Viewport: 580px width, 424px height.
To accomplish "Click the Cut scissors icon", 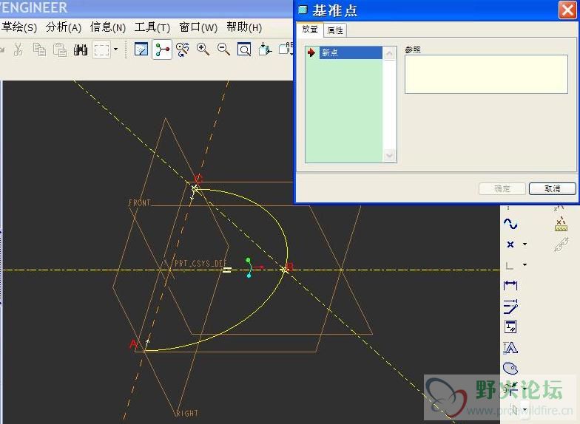I will [18, 49].
